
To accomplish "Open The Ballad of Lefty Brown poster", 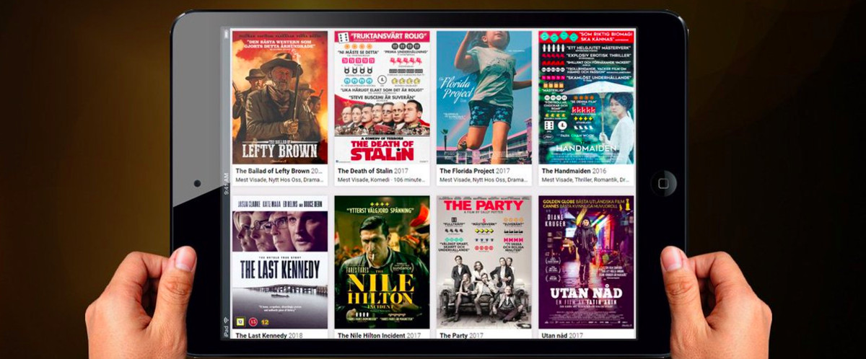I will tap(279, 97).
